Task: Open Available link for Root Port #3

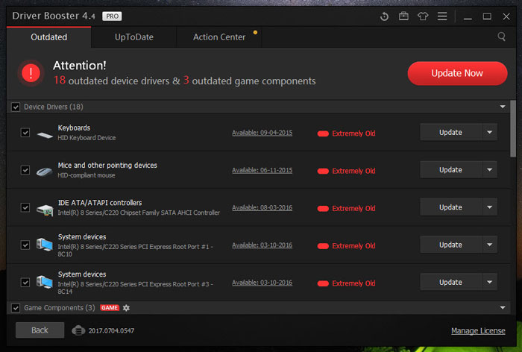Action: click(x=262, y=283)
